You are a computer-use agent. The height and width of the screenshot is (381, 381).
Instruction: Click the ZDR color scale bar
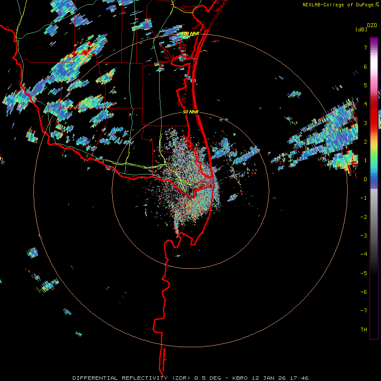(374, 188)
